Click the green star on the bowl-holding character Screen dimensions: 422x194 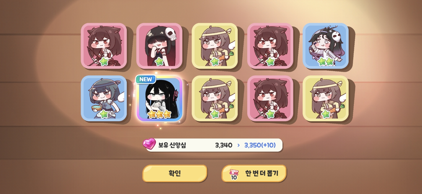point(104,114)
